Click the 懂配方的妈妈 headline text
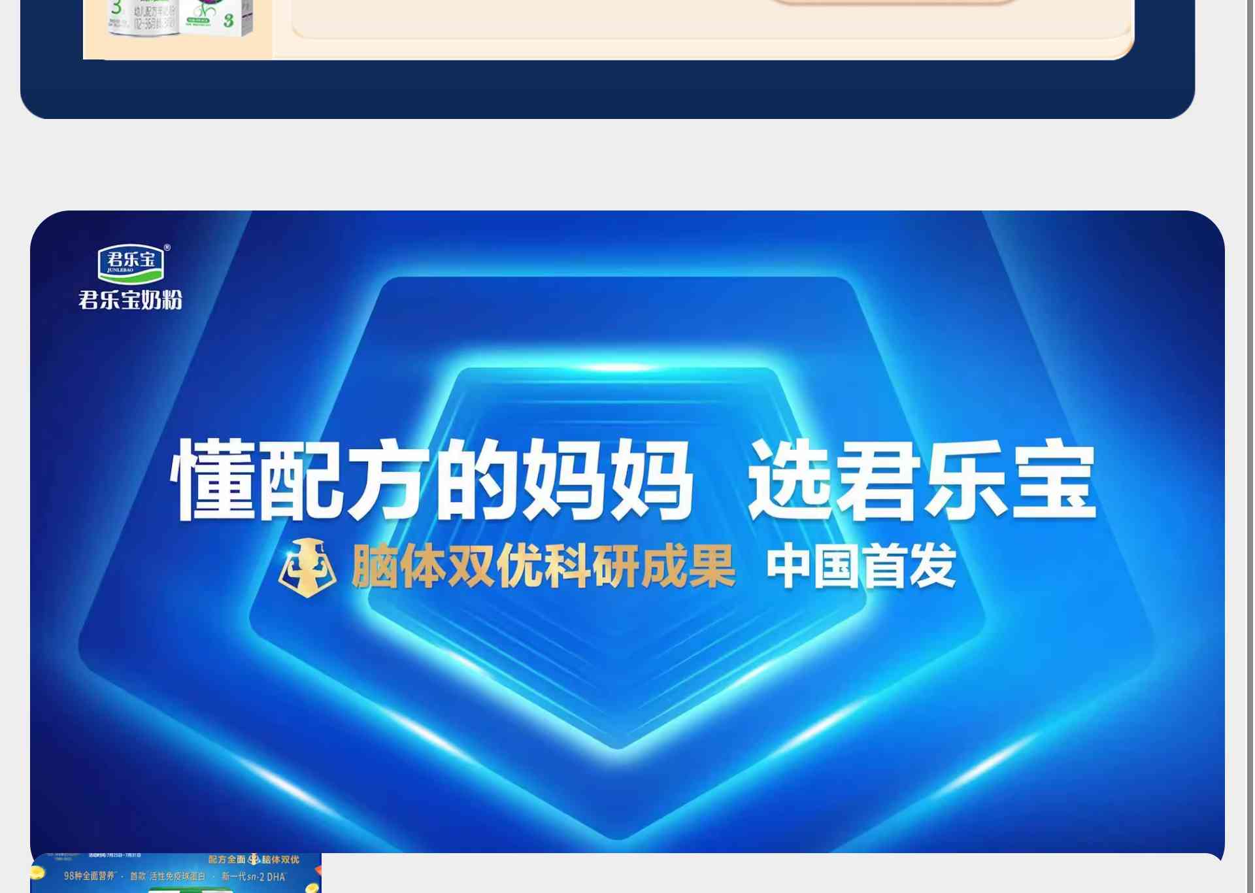The height and width of the screenshot is (893, 1255). tap(431, 480)
